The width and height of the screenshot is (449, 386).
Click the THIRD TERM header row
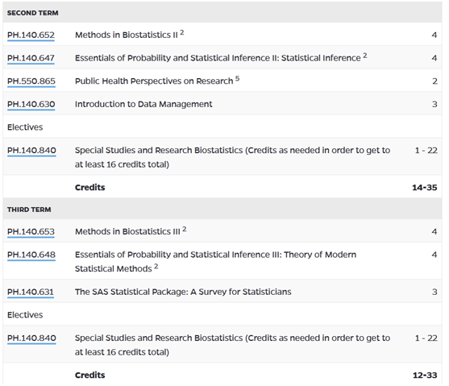point(222,210)
